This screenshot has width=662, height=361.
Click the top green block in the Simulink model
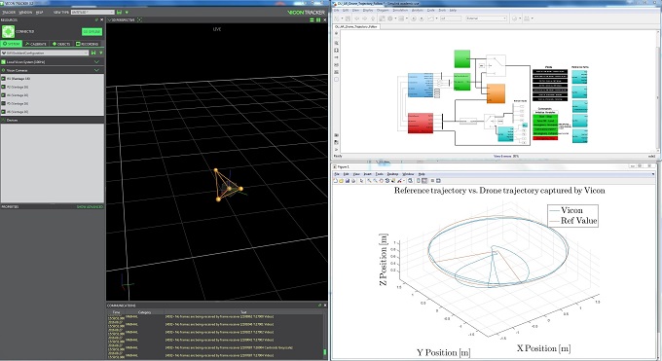click(x=461, y=58)
